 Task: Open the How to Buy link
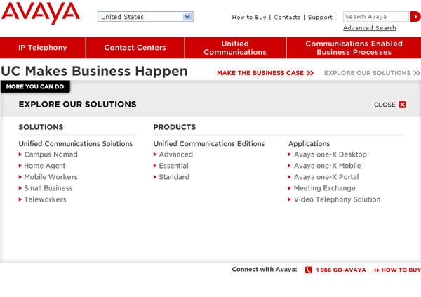click(x=249, y=17)
